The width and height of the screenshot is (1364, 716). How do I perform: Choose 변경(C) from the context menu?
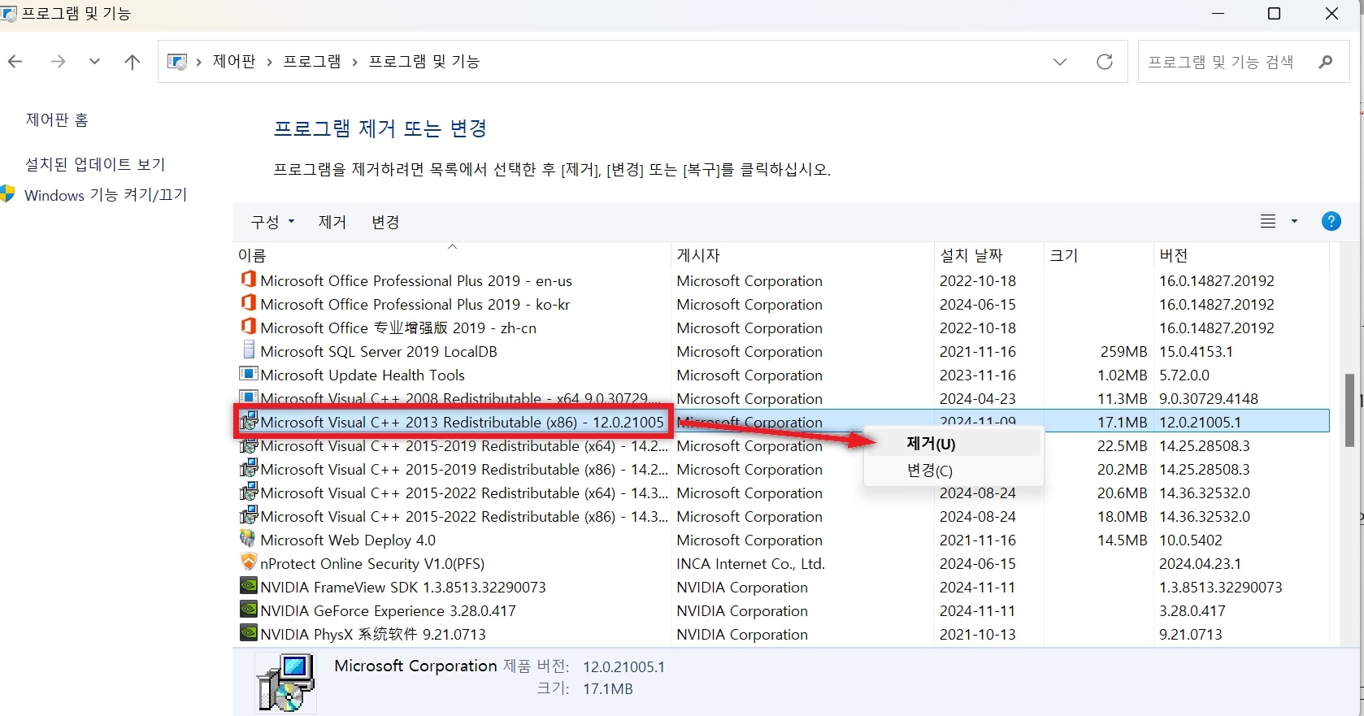[953, 470]
